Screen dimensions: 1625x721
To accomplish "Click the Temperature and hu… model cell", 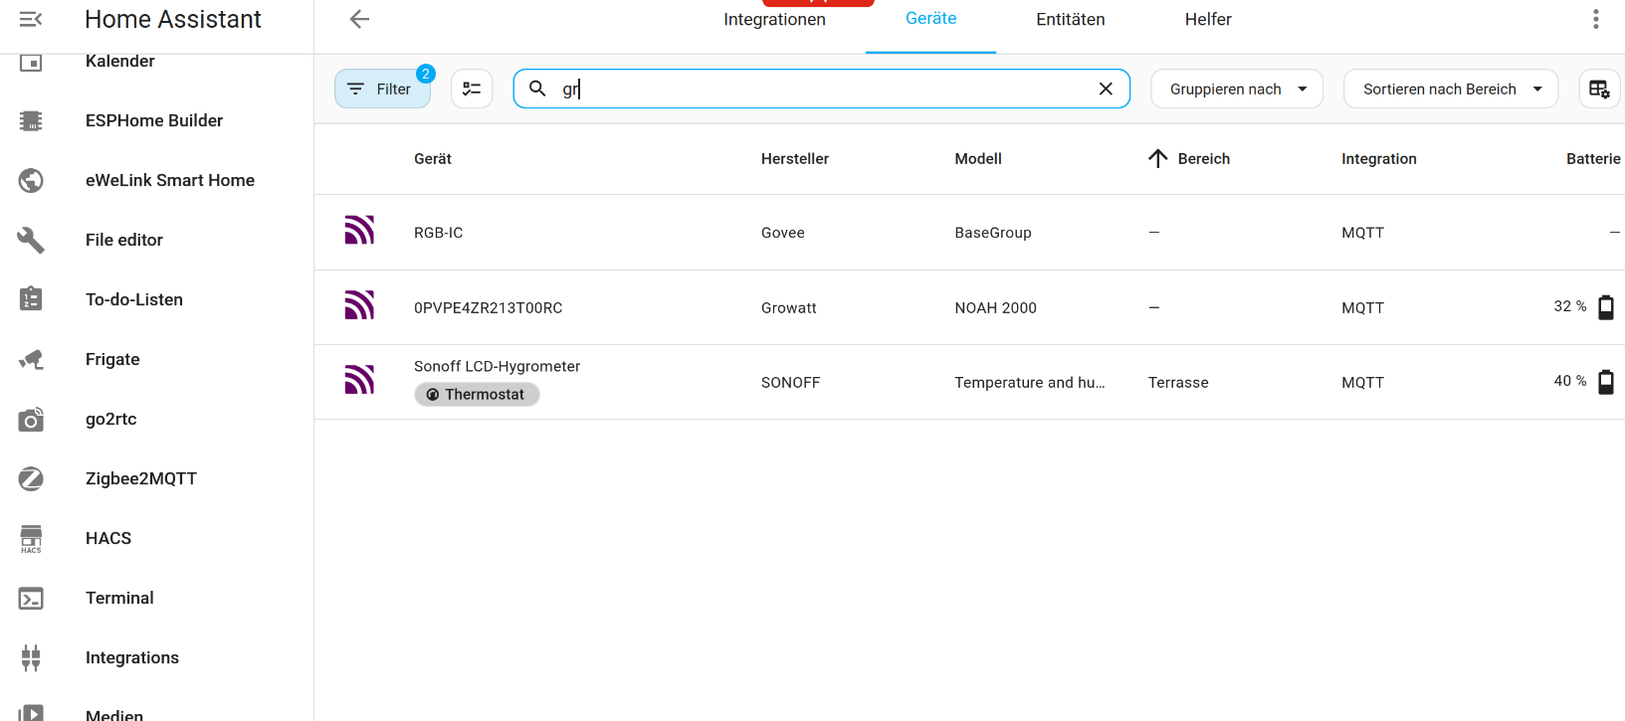I will pos(1030,383).
